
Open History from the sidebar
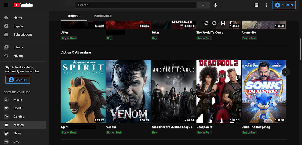(23, 55)
